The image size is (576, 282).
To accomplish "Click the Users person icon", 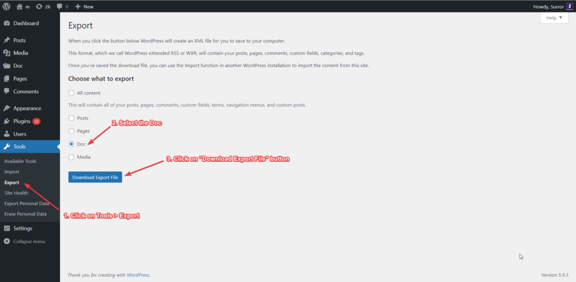I will click(7, 134).
